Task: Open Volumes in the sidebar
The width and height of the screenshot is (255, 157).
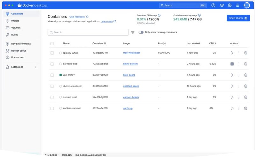Action: click(x=16, y=28)
